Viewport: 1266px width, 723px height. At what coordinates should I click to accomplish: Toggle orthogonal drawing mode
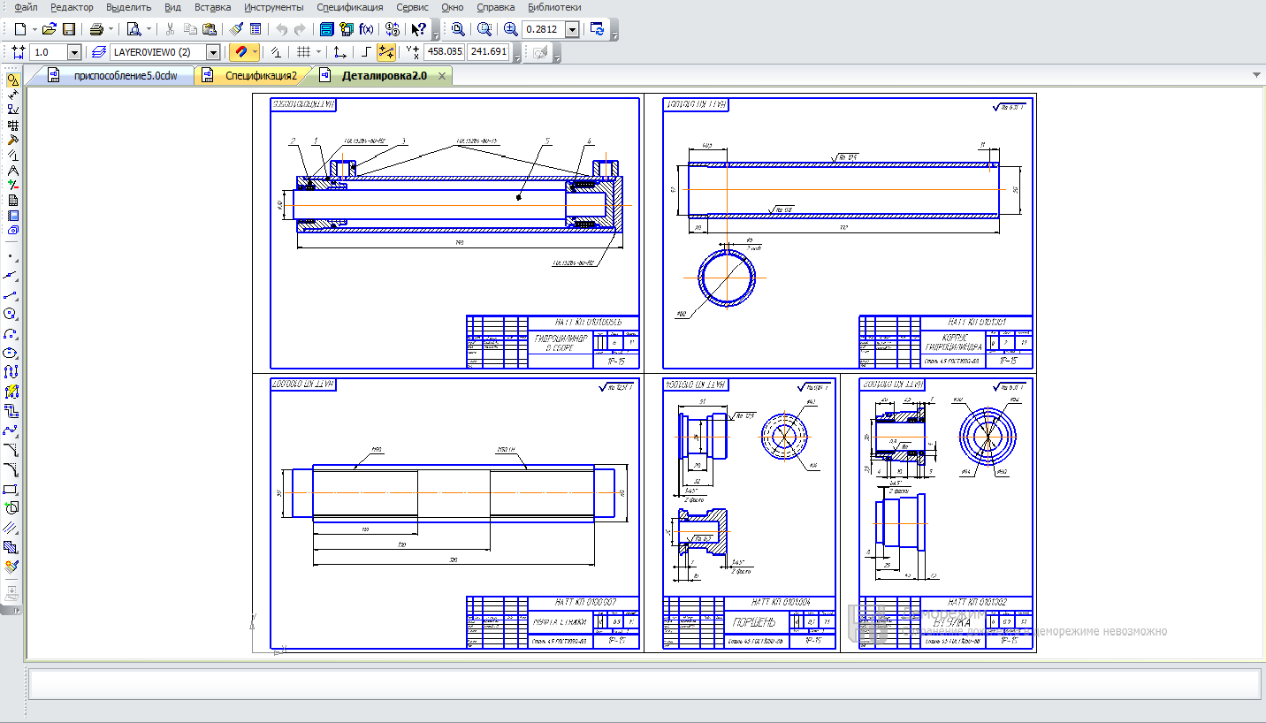(367, 52)
